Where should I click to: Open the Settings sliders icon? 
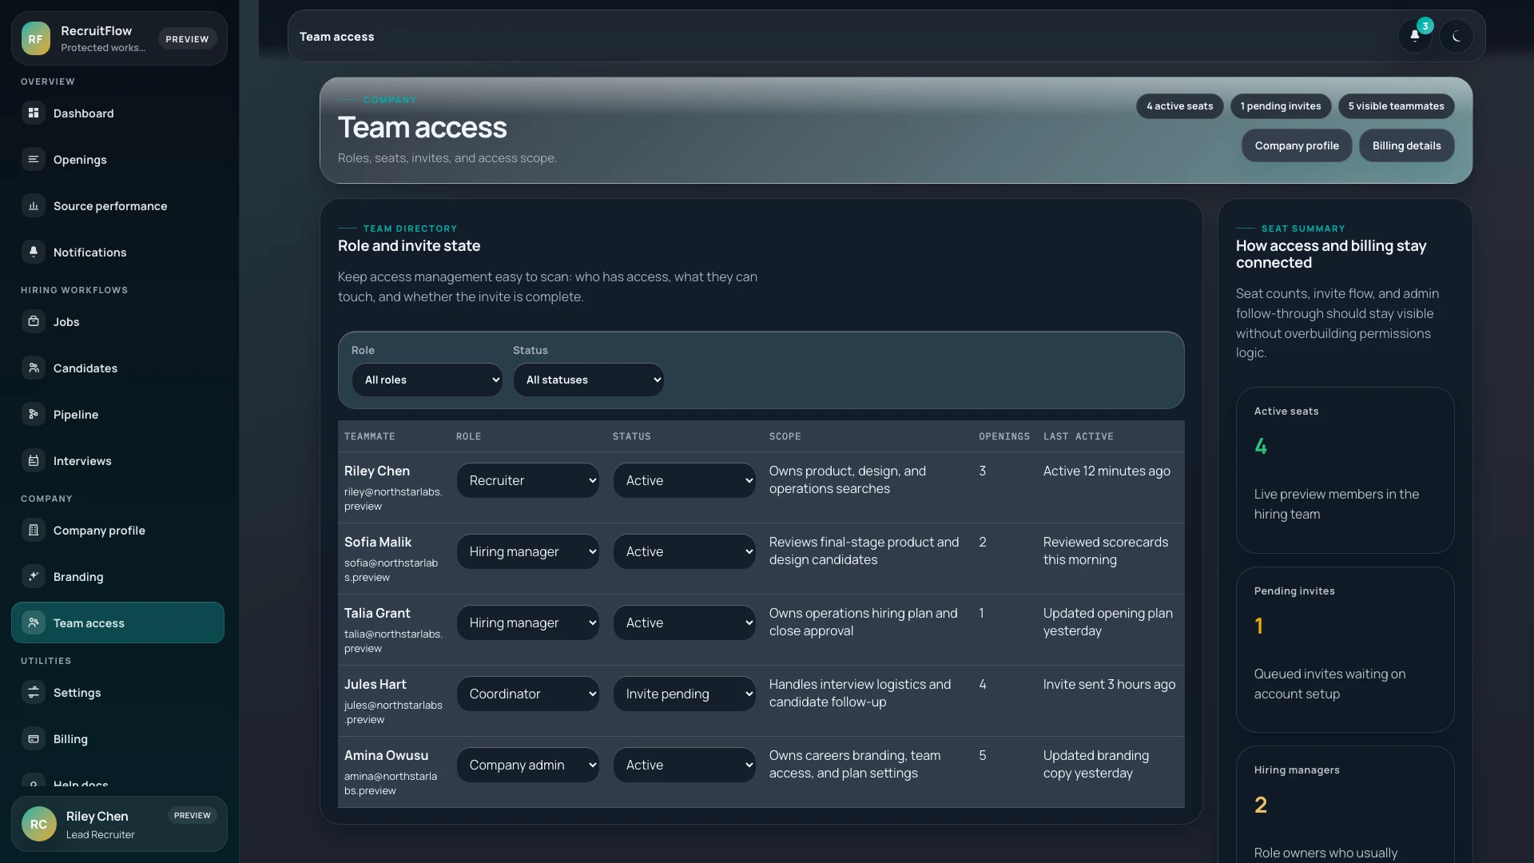[34, 693]
